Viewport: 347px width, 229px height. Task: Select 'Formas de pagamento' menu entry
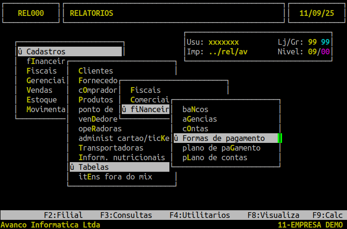224,139
